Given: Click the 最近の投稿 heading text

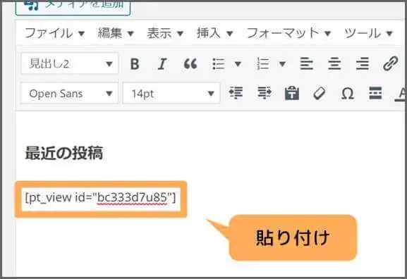Looking at the screenshot, I should (64, 153).
